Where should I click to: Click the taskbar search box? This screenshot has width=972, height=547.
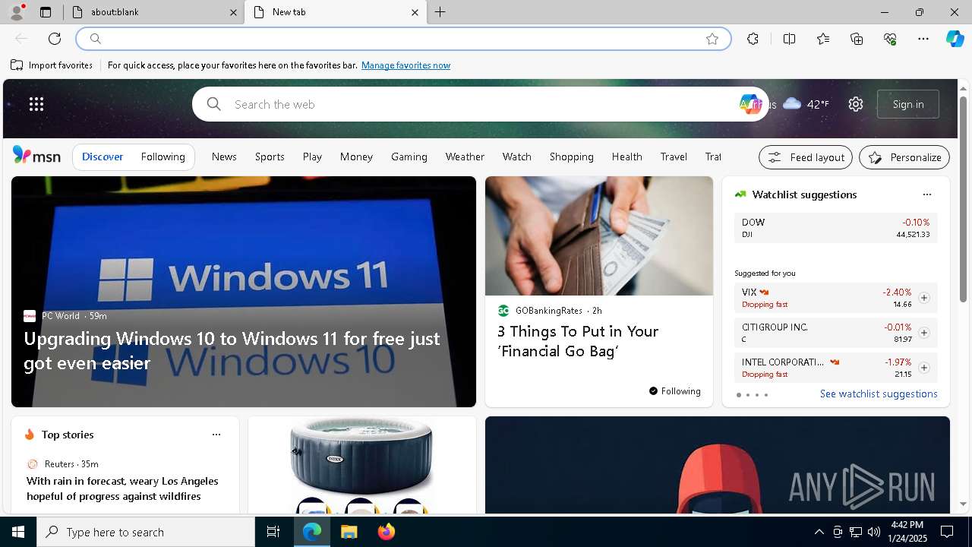click(146, 532)
